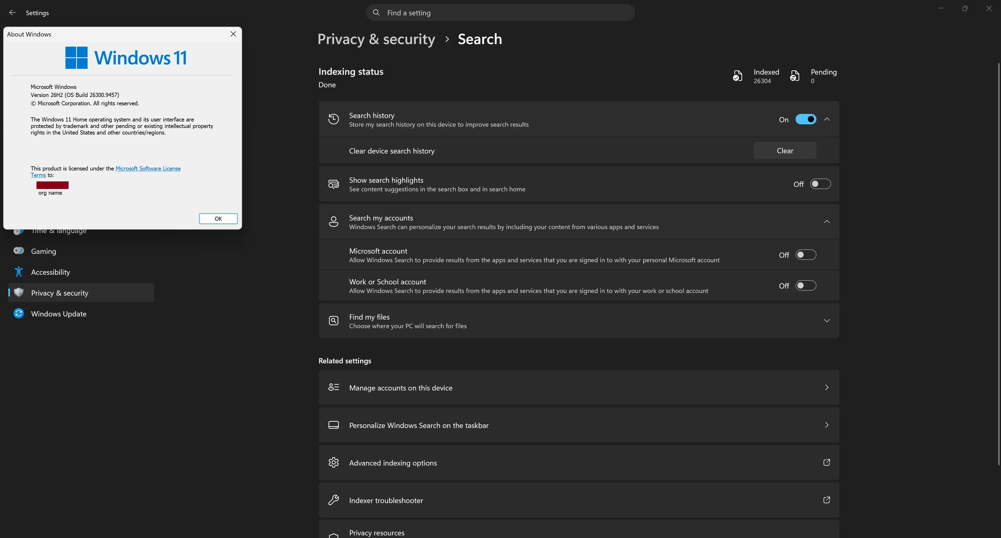This screenshot has height=538, width=1001.
Task: Select Gaming in the sidebar
Action: pos(81,251)
